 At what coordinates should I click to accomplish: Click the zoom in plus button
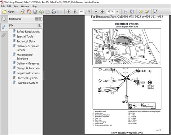[102, 12]
